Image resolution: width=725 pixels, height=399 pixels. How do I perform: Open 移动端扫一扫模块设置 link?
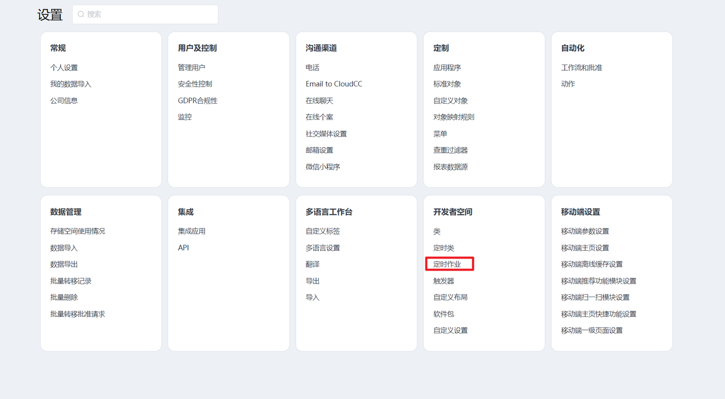pos(595,297)
